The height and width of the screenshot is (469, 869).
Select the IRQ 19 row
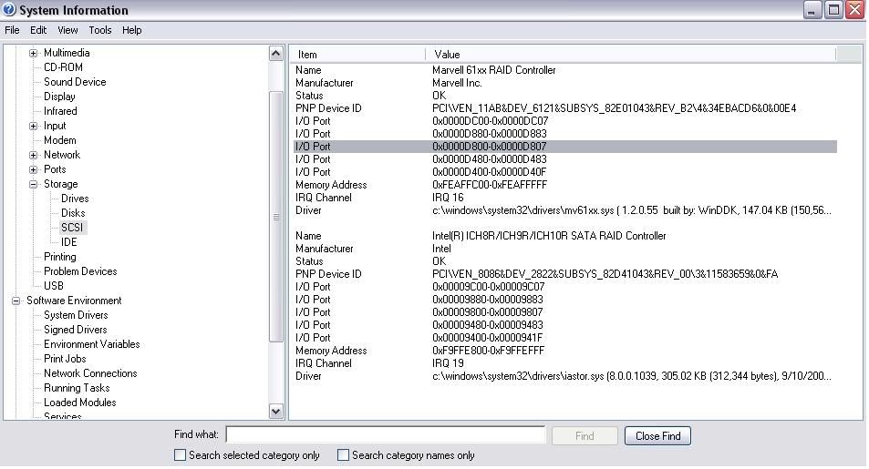[564, 363]
